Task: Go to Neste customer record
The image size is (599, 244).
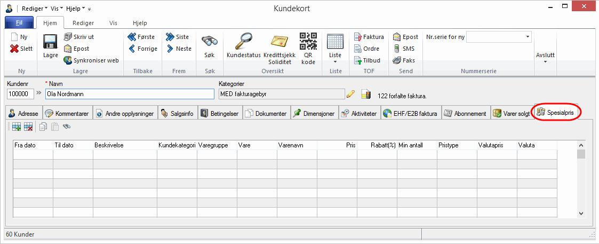Action: [x=179, y=49]
